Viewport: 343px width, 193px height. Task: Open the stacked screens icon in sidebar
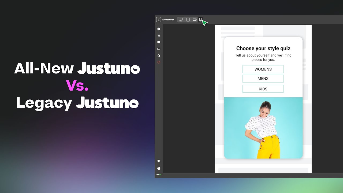(x=159, y=42)
